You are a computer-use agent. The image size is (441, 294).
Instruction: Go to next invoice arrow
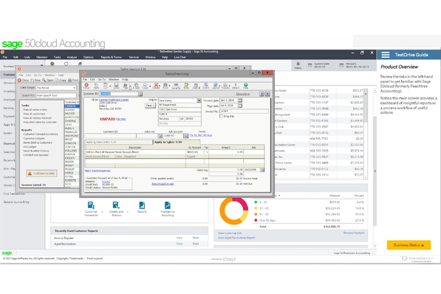point(268,94)
